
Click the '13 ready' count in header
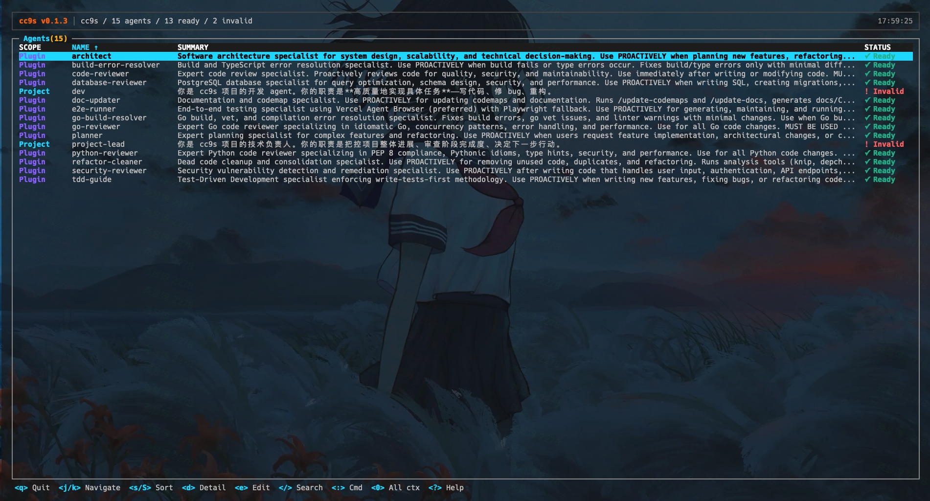click(182, 21)
